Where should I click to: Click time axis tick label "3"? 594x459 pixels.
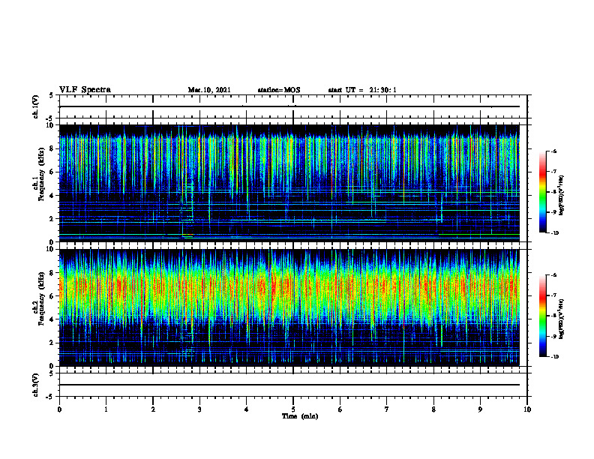(x=199, y=409)
